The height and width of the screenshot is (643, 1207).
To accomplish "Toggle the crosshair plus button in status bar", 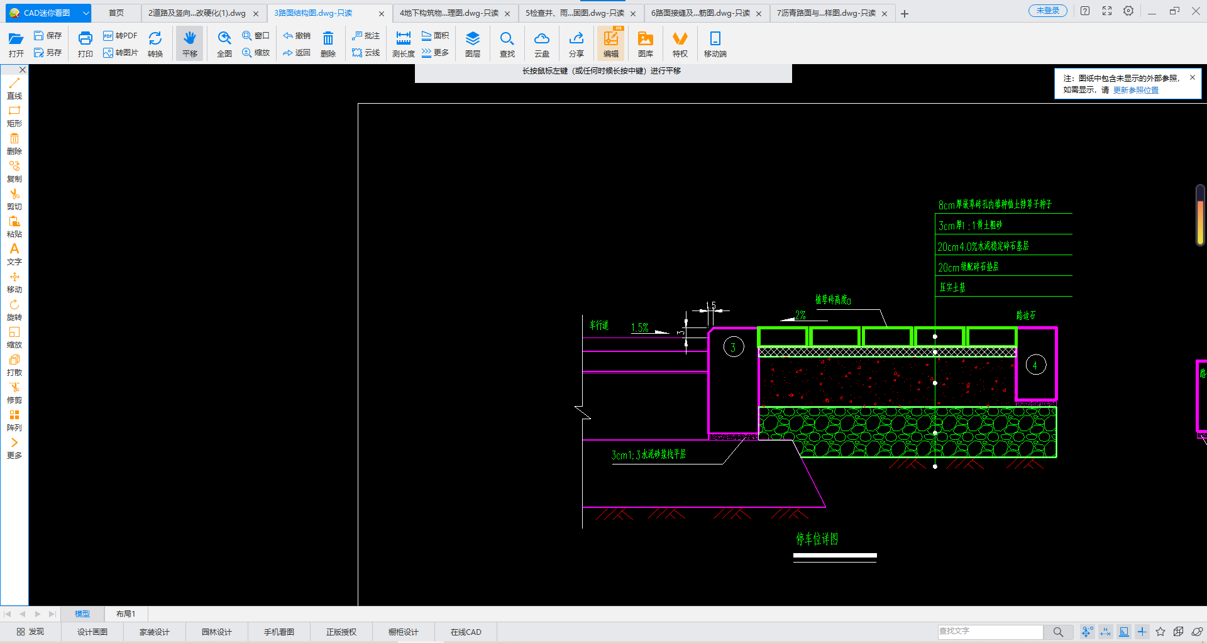I will click(x=1142, y=632).
